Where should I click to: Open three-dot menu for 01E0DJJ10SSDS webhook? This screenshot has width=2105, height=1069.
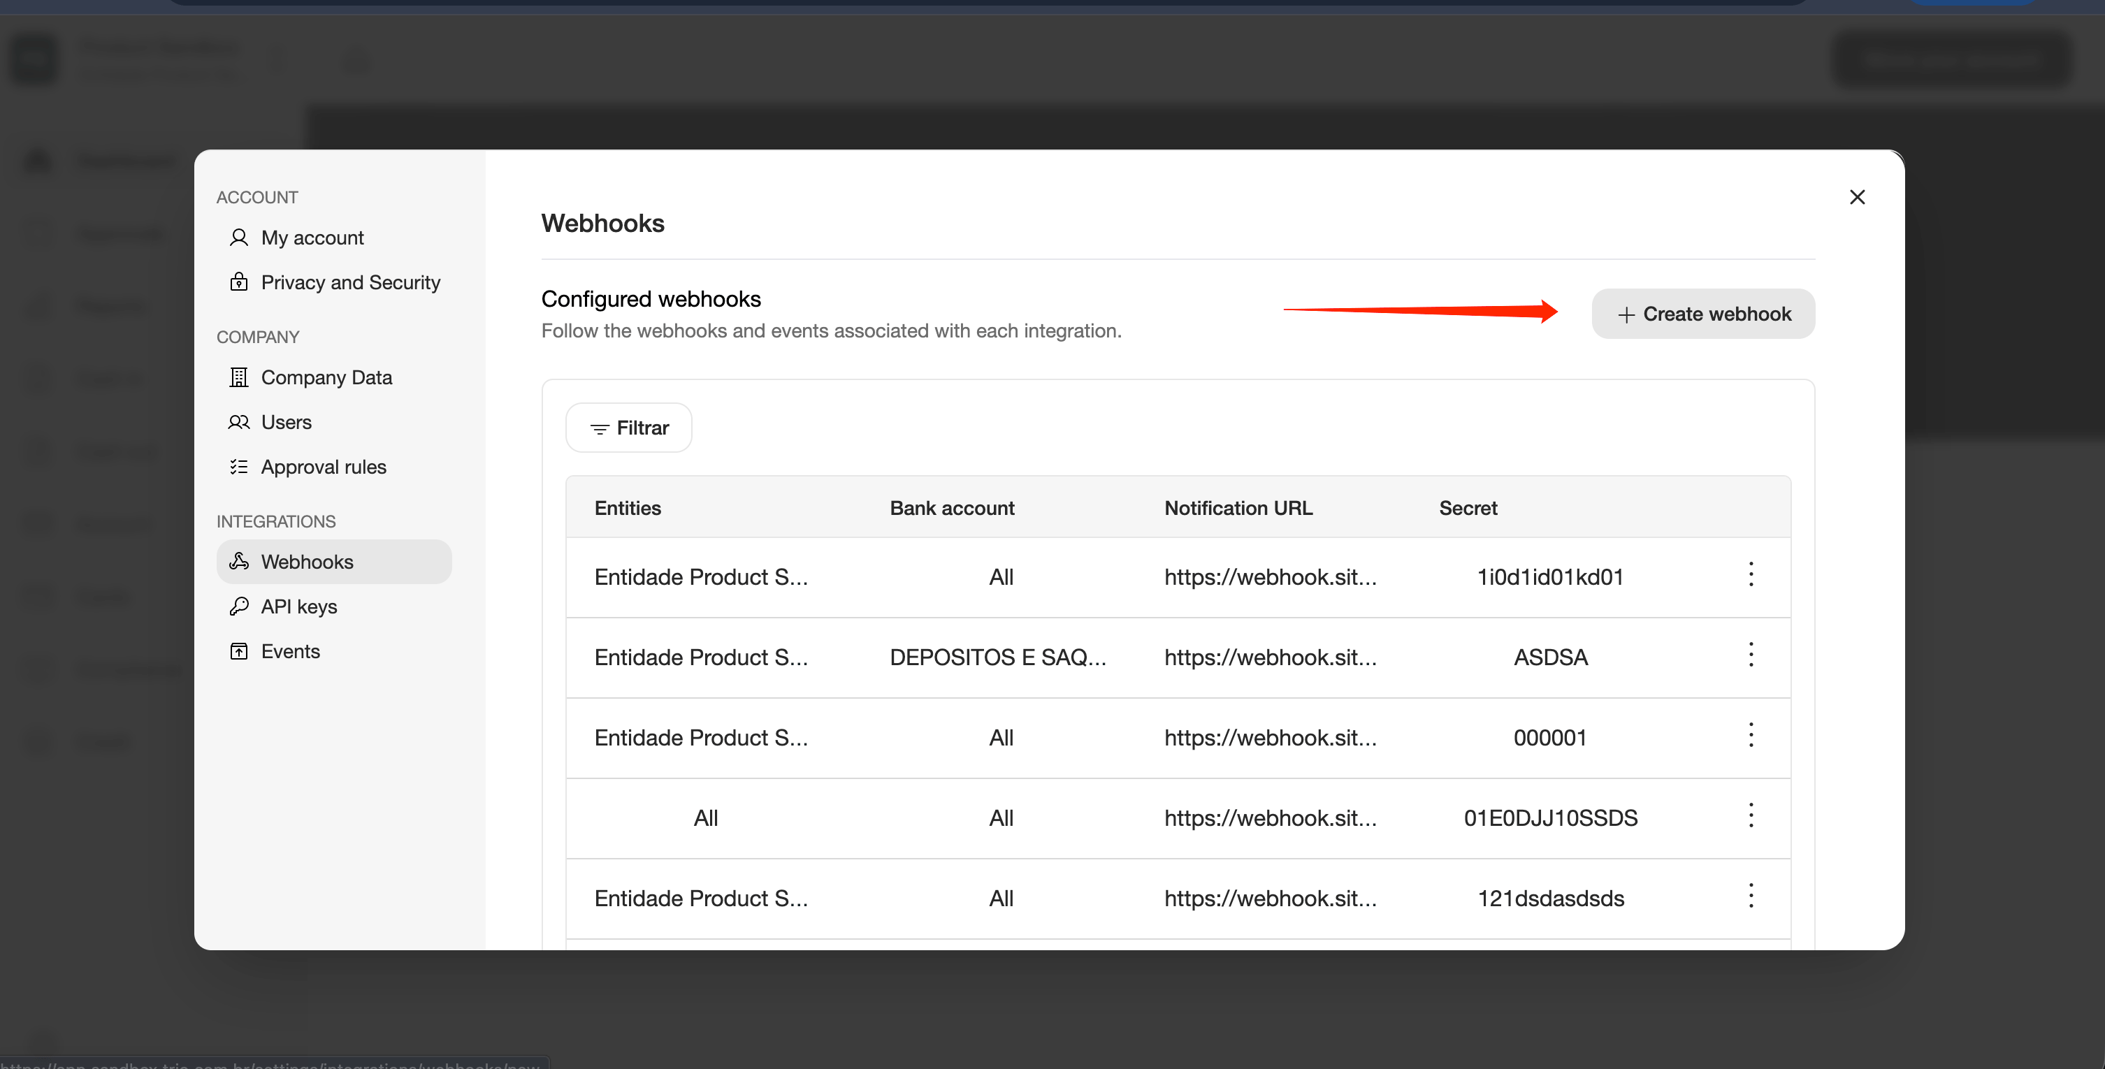tap(1751, 816)
